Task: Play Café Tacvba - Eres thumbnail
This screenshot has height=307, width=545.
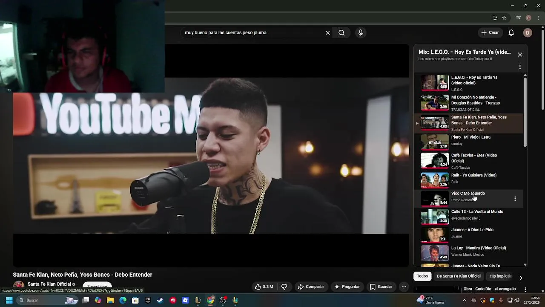Action: click(x=434, y=160)
